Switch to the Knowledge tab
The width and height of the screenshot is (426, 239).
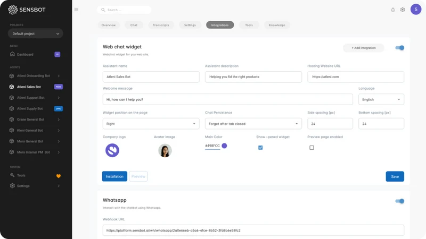pos(277,25)
